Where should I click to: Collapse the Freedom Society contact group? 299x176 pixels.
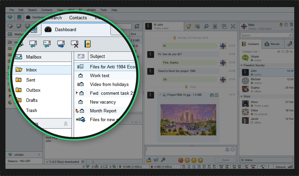pos(242,65)
